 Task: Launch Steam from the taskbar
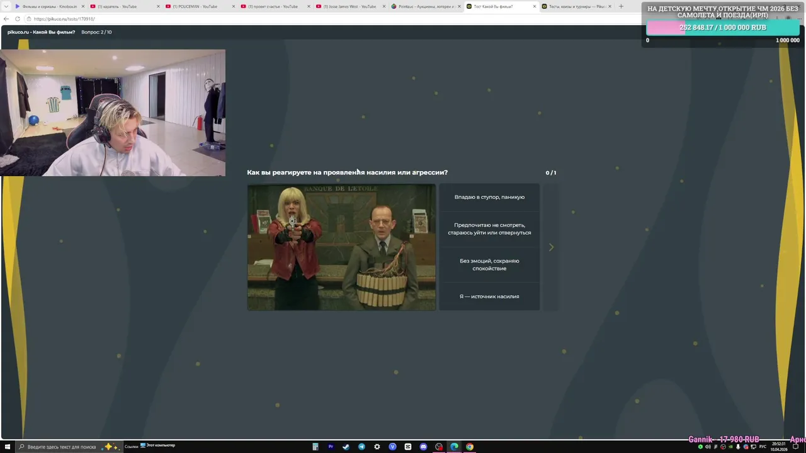[346, 447]
